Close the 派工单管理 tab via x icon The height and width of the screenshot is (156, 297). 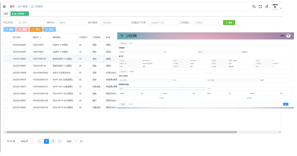pos(26,14)
